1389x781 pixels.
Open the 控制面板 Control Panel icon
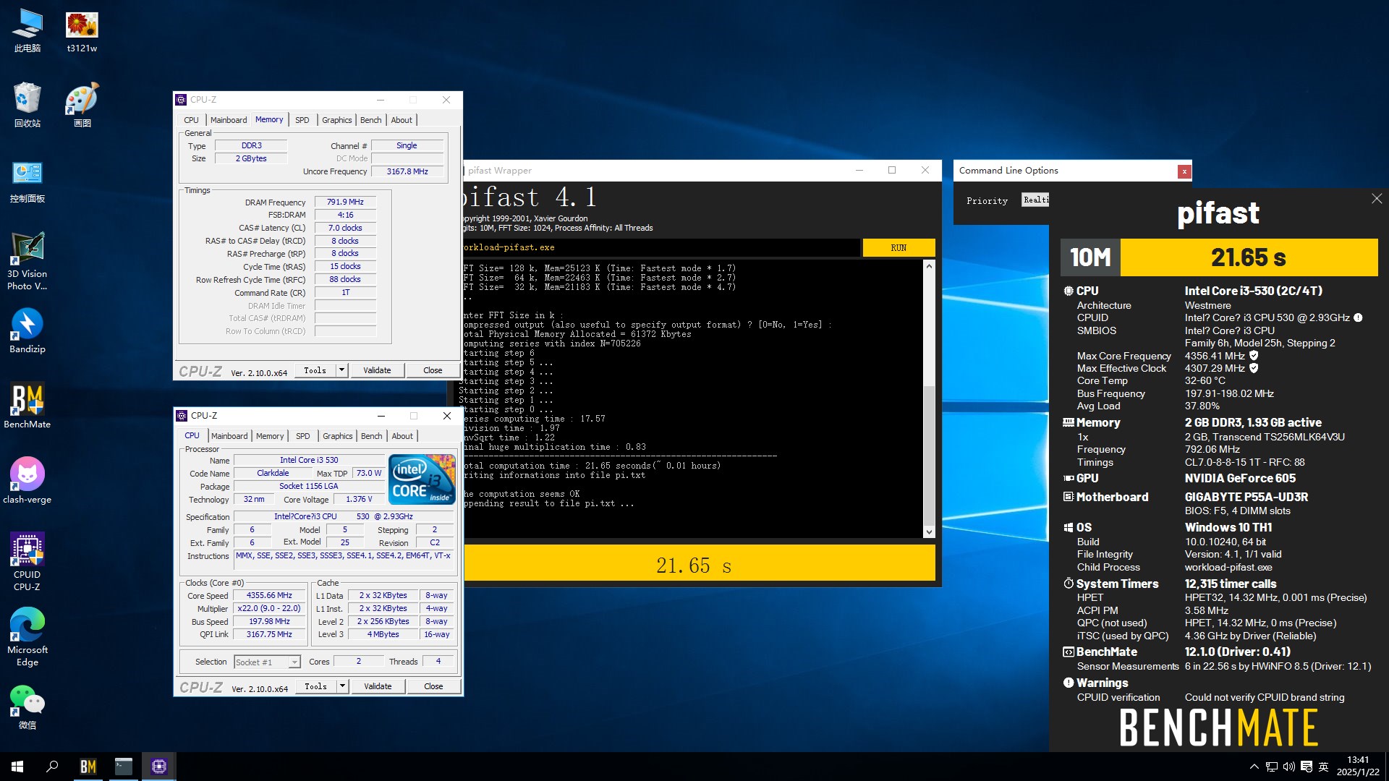[x=27, y=181]
